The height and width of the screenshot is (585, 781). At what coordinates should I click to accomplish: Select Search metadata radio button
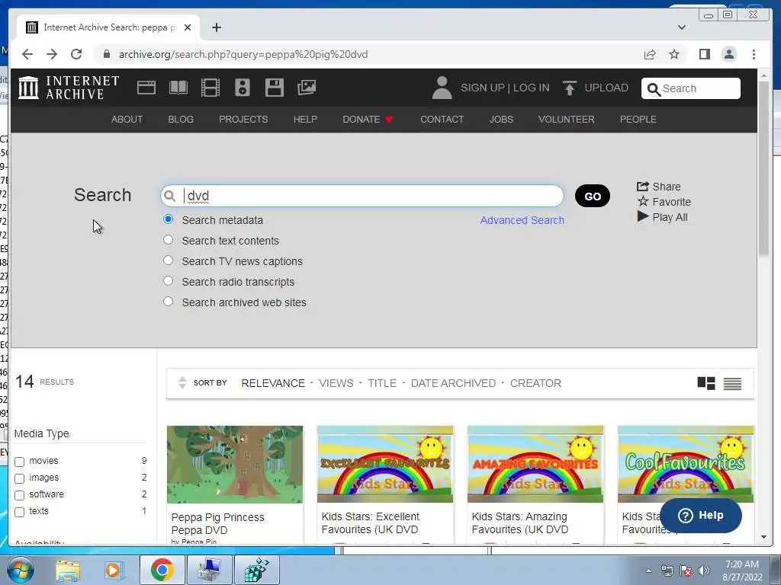pos(169,219)
